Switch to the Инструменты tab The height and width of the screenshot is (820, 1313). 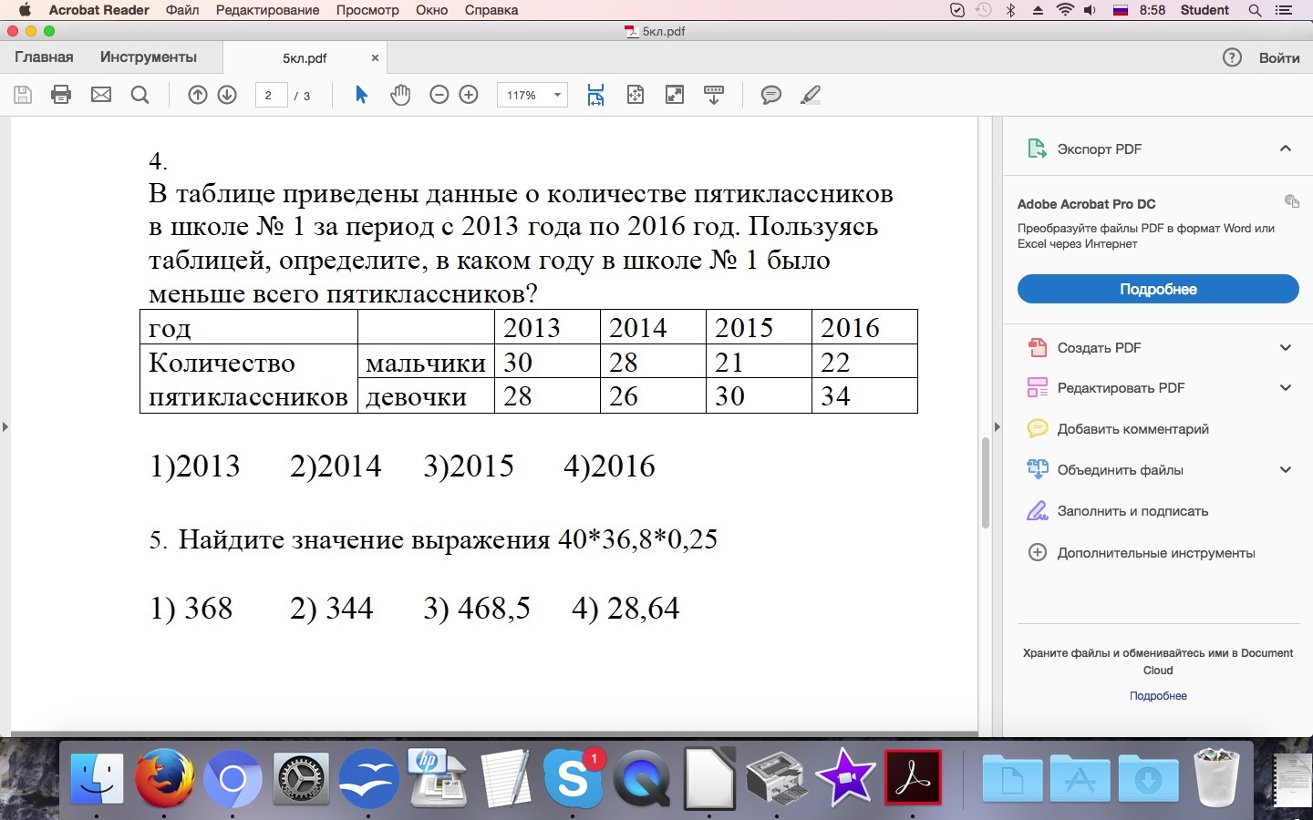click(x=148, y=56)
